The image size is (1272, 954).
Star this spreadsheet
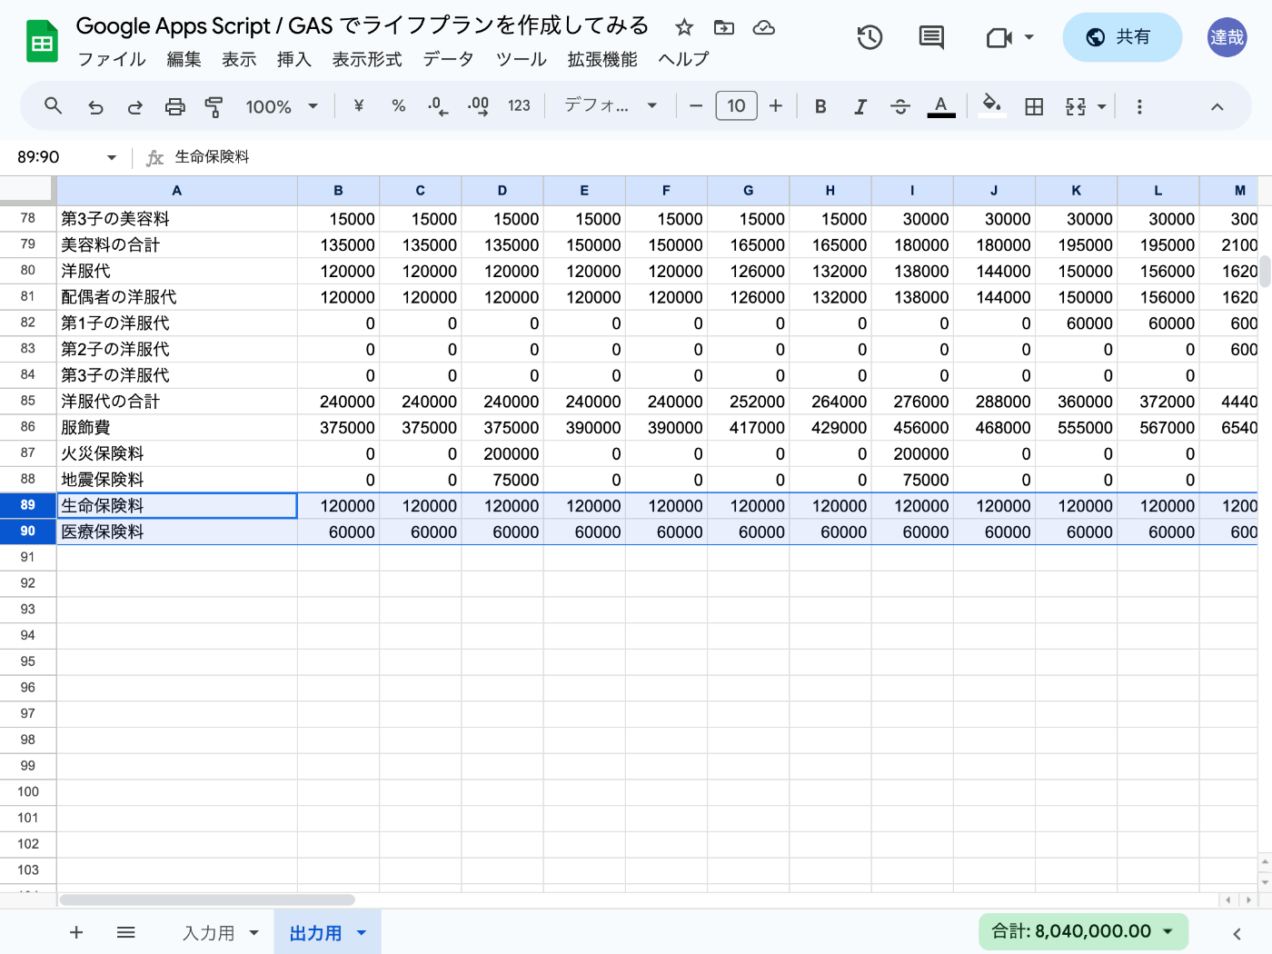tap(684, 27)
